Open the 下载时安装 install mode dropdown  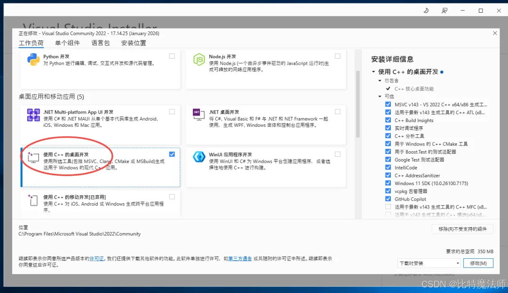[429, 263]
